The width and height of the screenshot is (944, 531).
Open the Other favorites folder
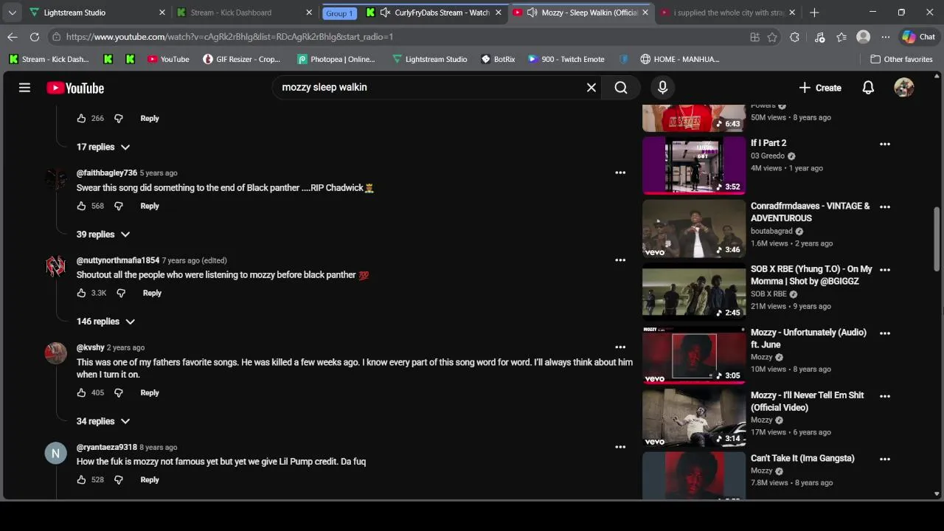tap(901, 59)
